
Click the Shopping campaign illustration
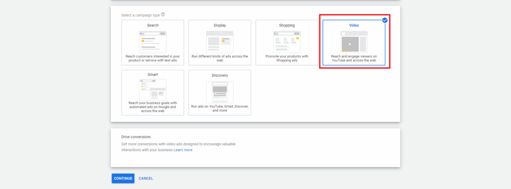click(287, 42)
